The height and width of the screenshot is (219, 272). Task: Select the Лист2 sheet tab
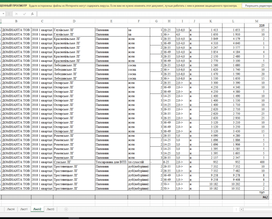37,209
